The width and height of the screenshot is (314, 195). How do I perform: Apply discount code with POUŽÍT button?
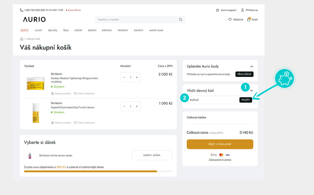click(x=245, y=100)
